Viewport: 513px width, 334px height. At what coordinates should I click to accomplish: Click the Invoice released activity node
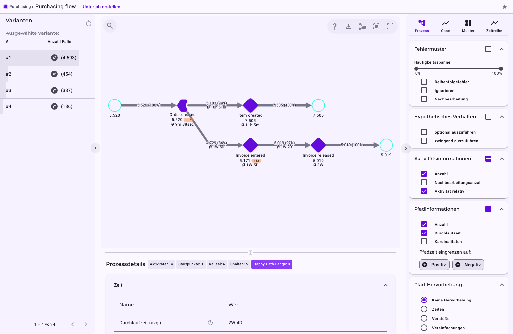[318, 145]
